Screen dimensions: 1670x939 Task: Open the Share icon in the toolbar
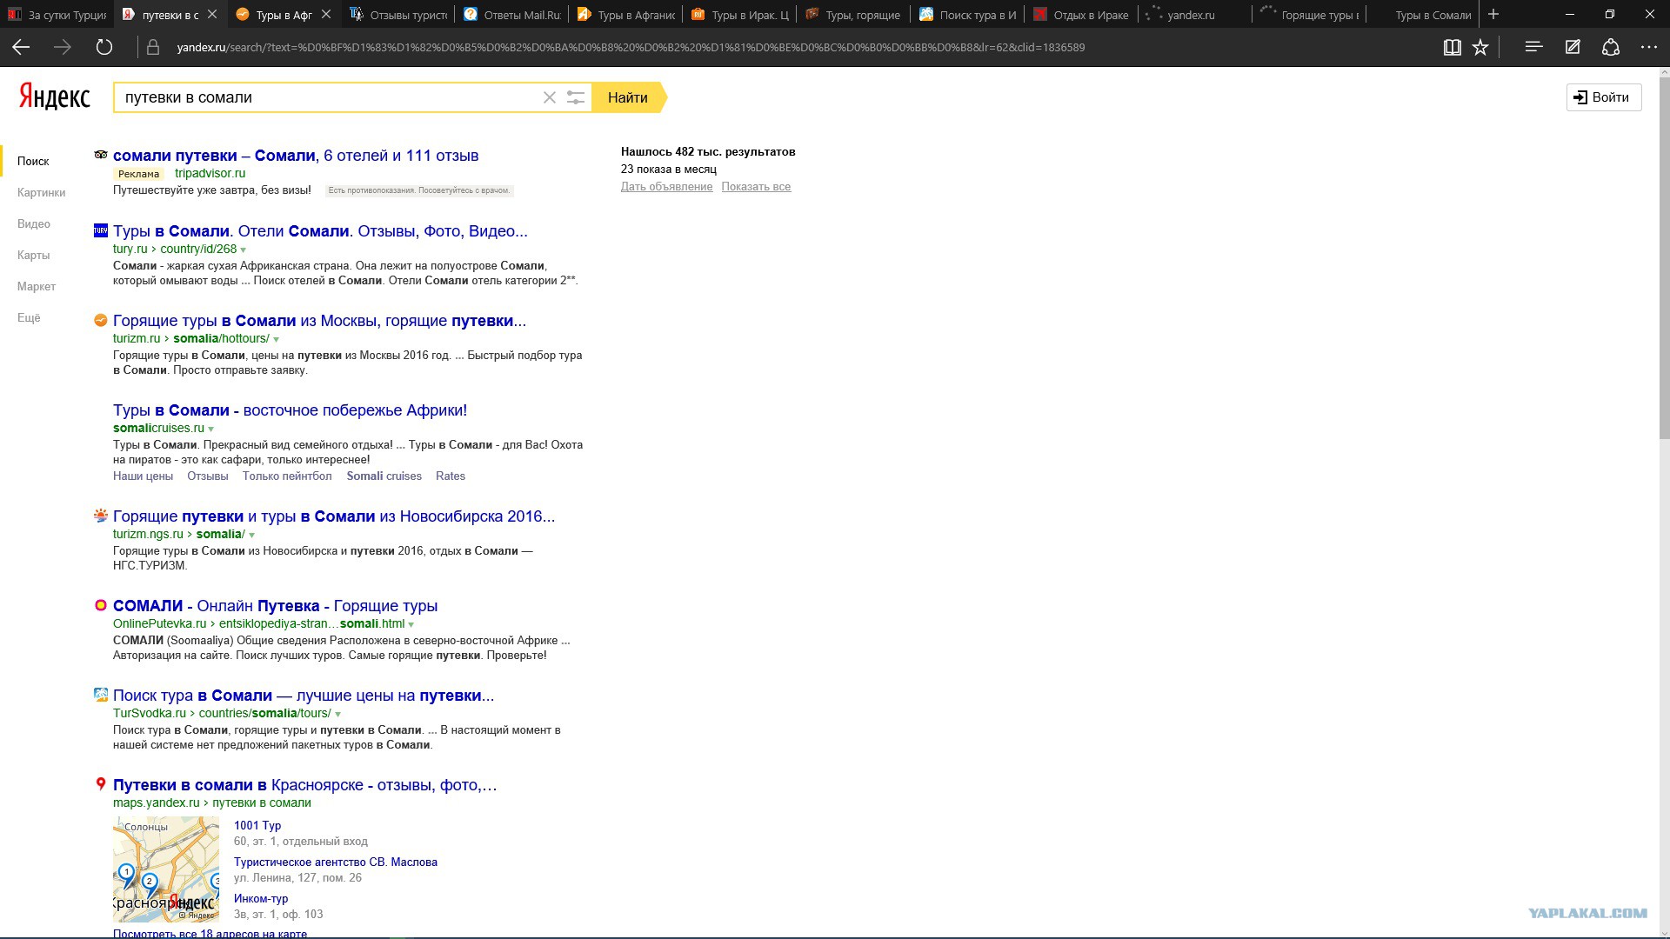click(1611, 48)
